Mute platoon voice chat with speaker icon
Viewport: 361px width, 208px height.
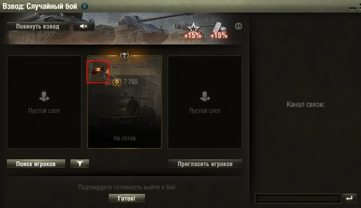(84, 26)
